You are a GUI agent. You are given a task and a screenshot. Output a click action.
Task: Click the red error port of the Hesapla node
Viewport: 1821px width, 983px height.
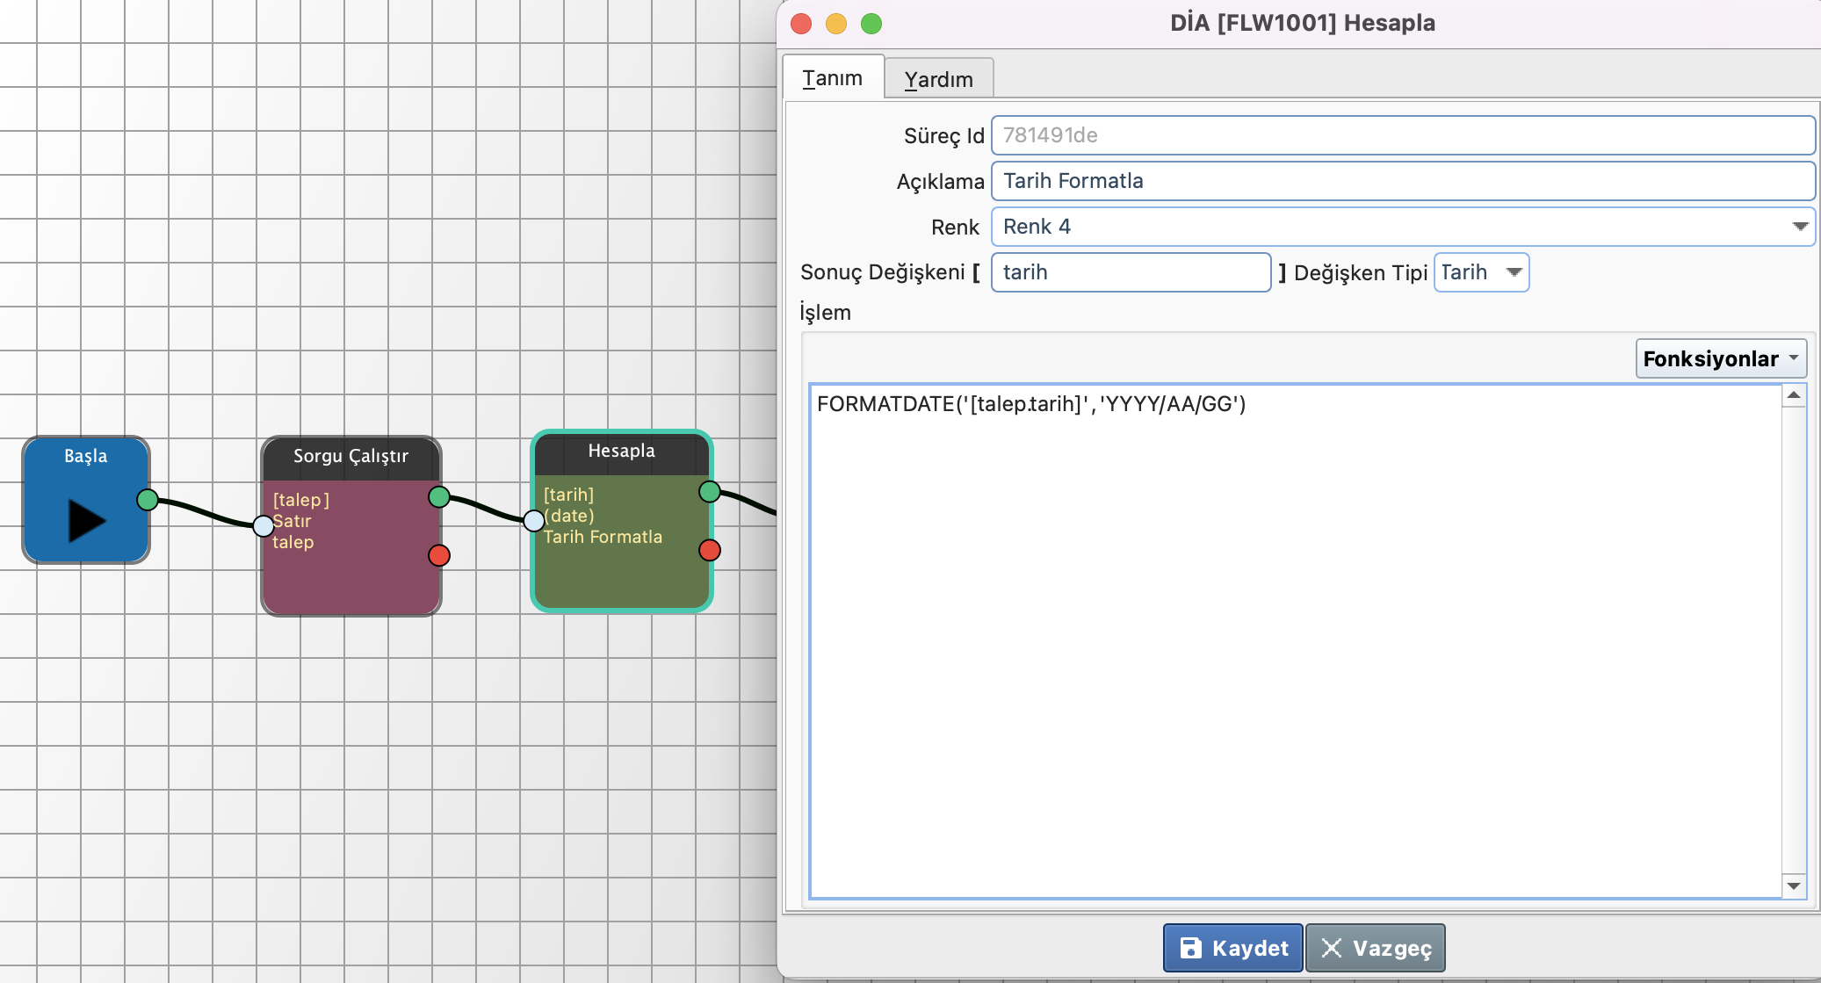tap(710, 550)
